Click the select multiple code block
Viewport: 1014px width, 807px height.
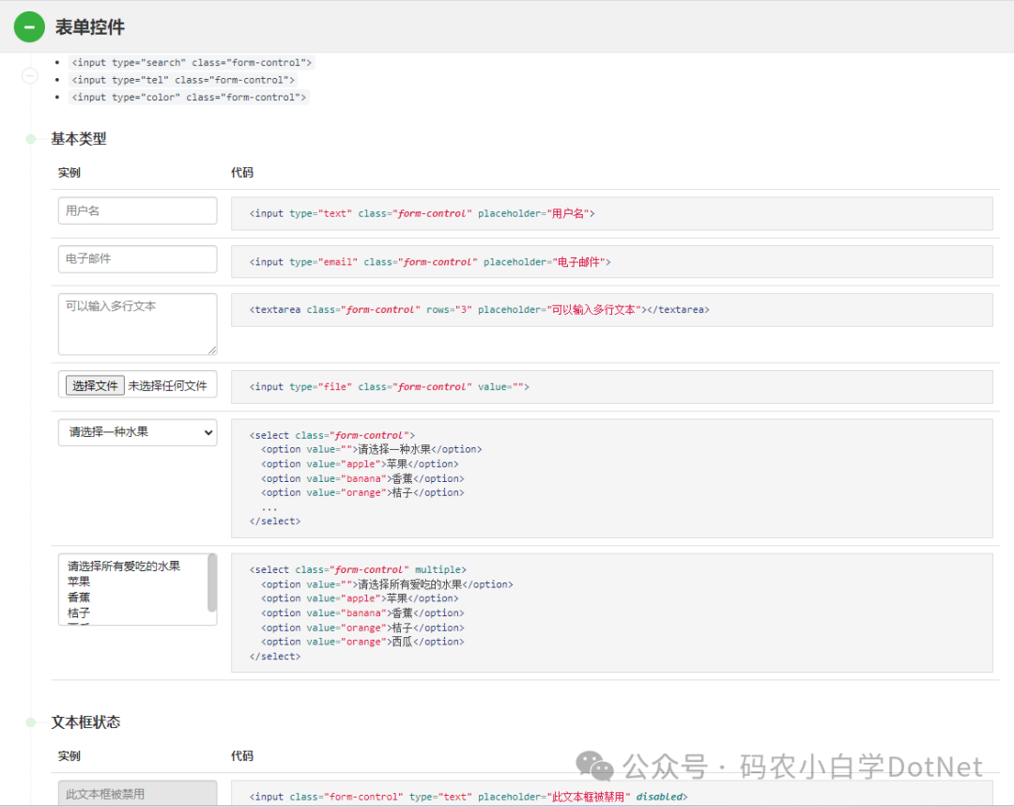click(x=611, y=613)
